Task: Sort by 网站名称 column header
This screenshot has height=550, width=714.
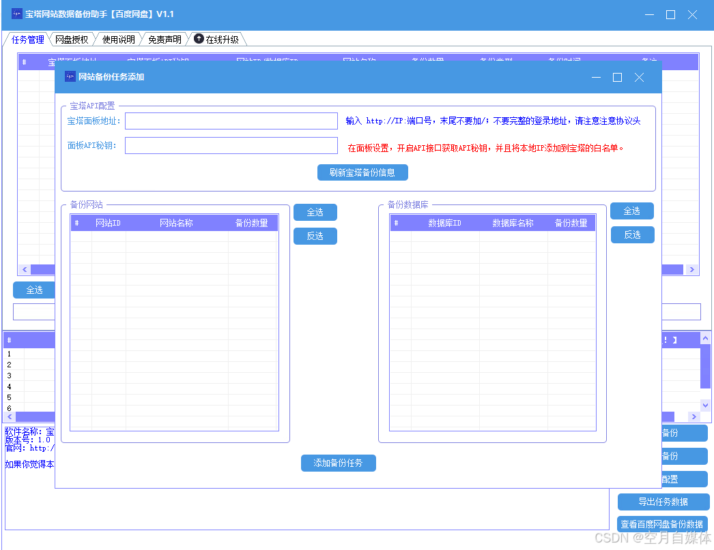Action: tap(177, 223)
